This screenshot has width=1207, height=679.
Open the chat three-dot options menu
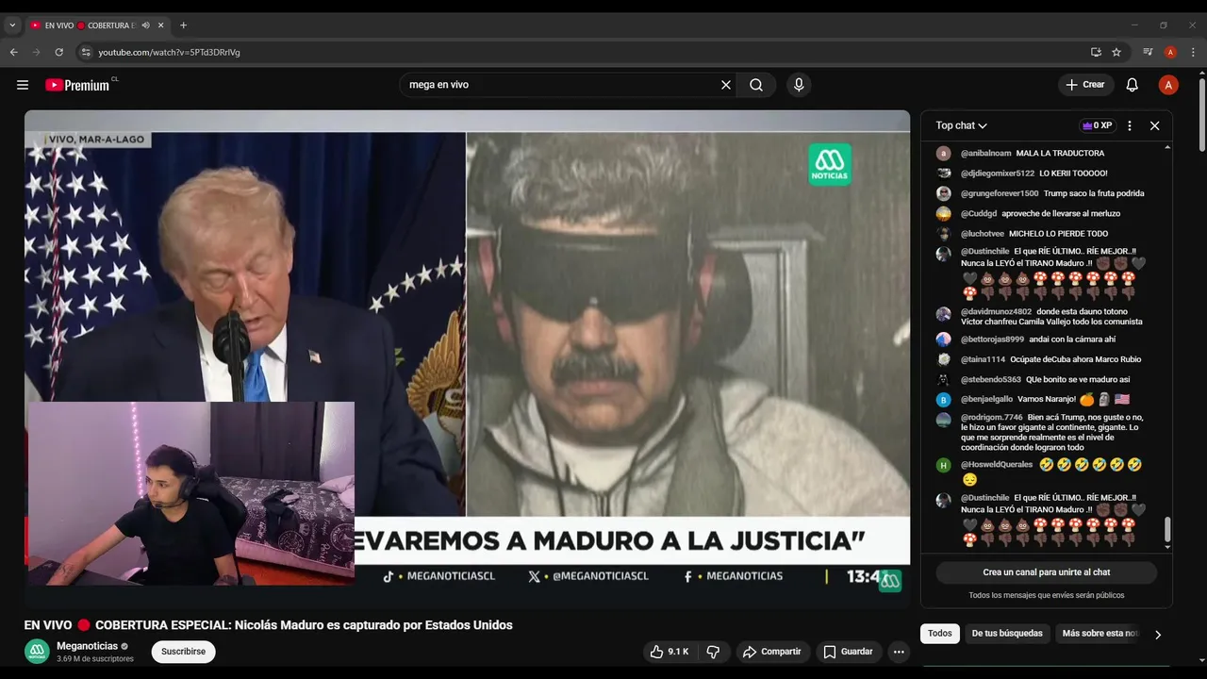coord(1130,125)
